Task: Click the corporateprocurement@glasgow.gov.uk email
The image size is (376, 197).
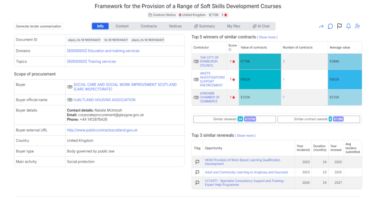Action: coord(111,115)
